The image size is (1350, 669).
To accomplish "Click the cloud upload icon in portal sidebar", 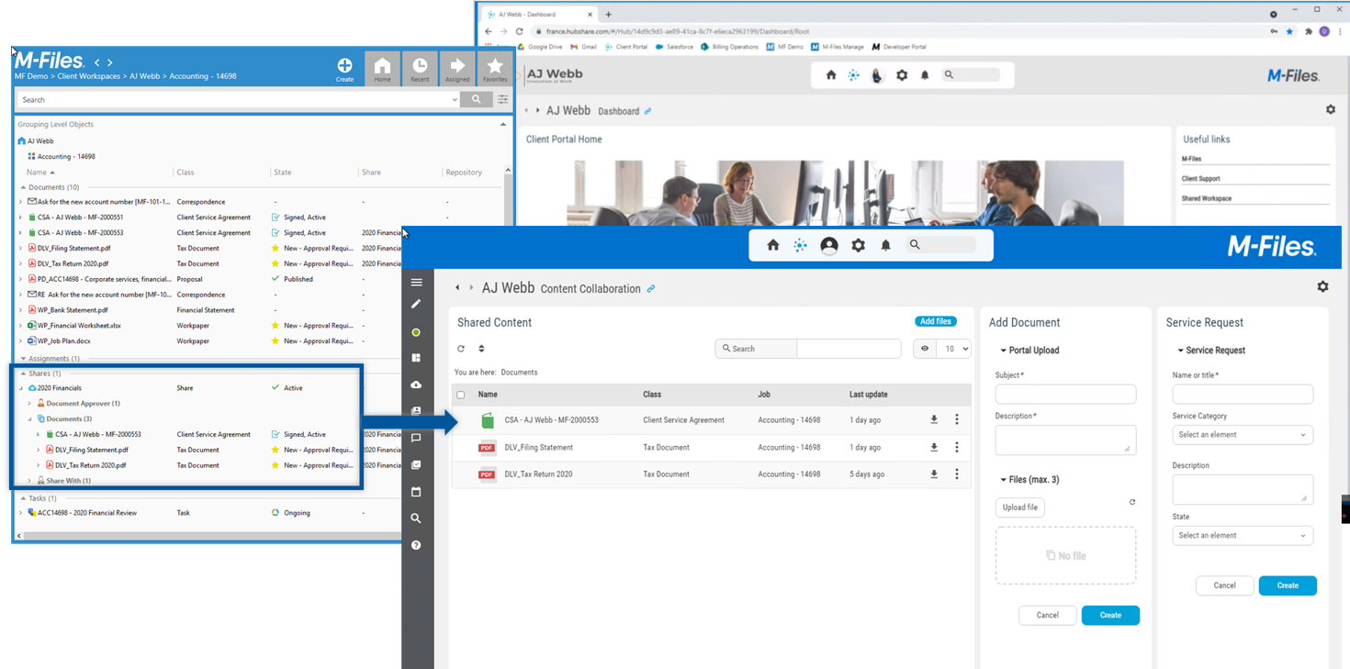I will coord(416,385).
